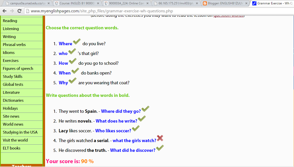Open Writing in the sidebar
This screenshot has width=294, height=167.
(x=22, y=37)
